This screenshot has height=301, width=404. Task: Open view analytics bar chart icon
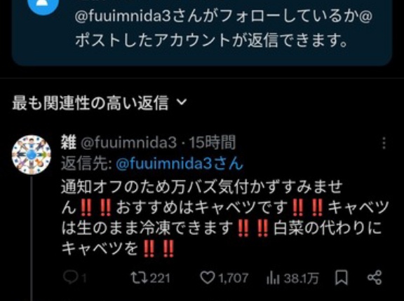(x=273, y=278)
